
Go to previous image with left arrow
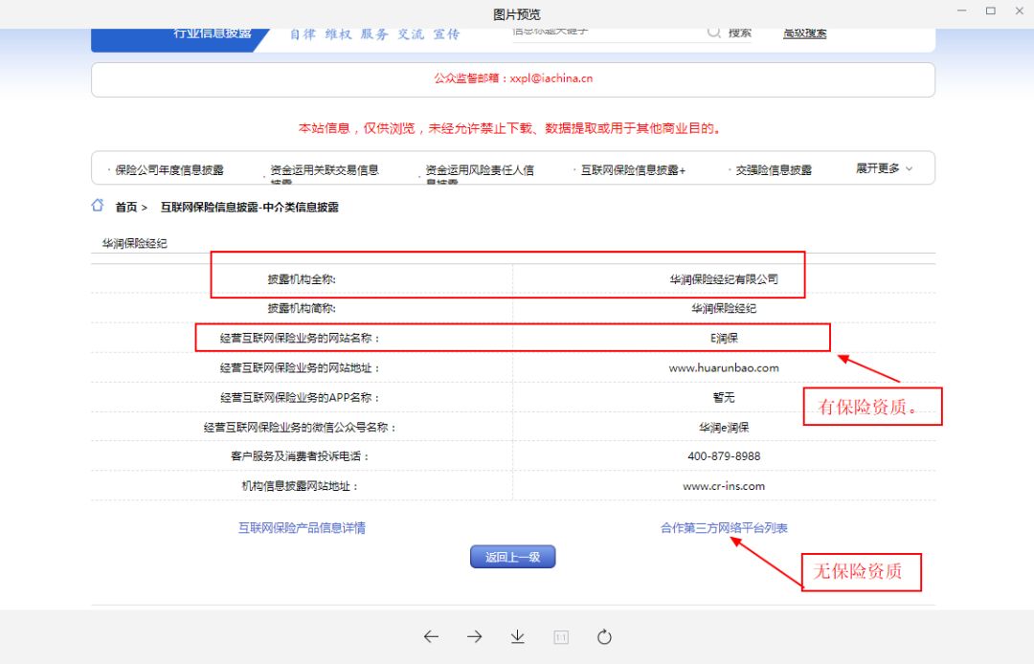click(431, 637)
